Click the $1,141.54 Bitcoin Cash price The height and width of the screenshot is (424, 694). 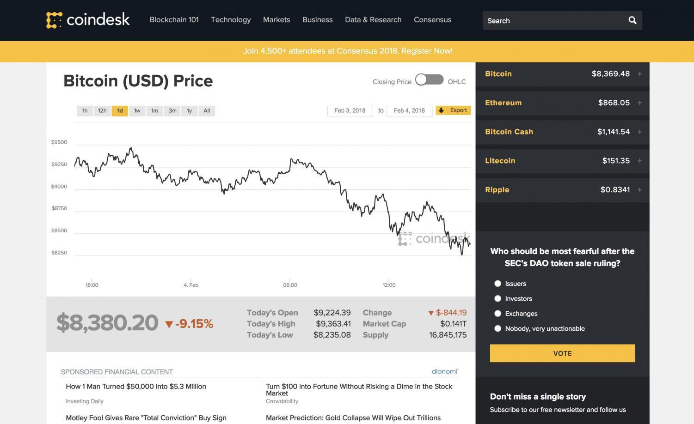click(x=613, y=132)
